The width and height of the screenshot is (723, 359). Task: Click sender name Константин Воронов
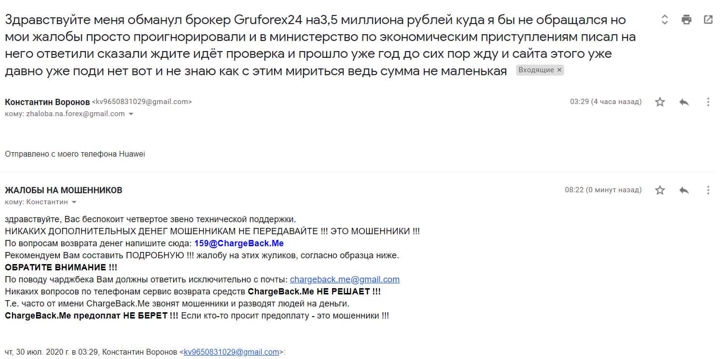47,102
